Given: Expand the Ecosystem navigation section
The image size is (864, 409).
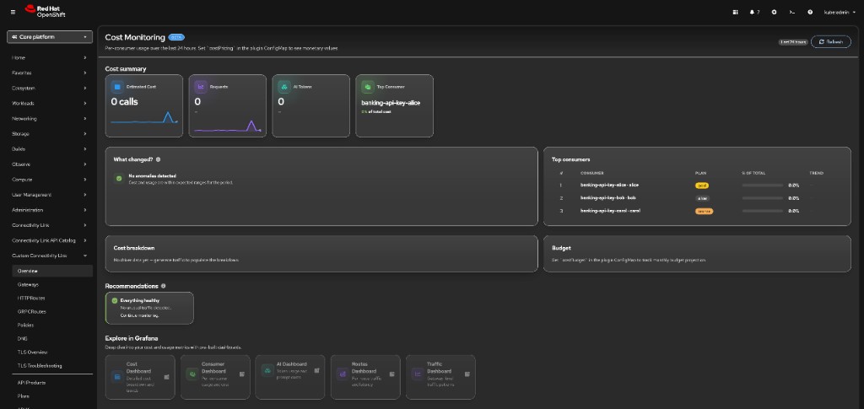Looking at the screenshot, I should pyautogui.click(x=50, y=88).
